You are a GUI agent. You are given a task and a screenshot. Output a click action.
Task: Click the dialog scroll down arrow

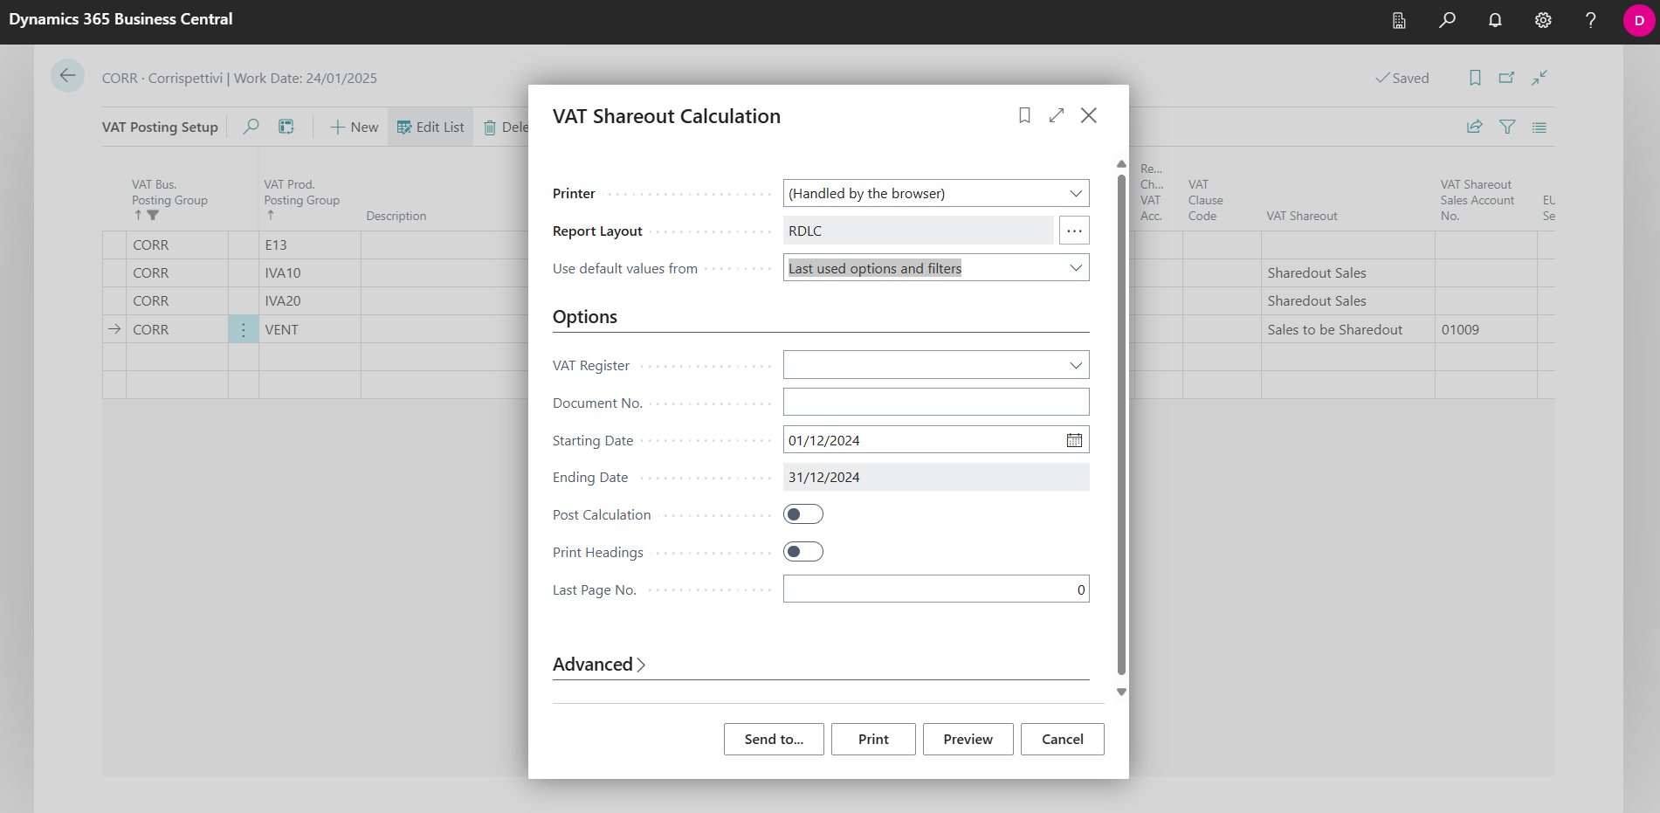click(x=1121, y=692)
